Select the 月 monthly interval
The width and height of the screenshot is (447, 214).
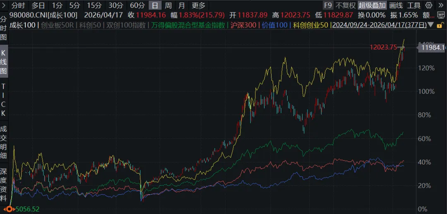[x=181, y=5]
